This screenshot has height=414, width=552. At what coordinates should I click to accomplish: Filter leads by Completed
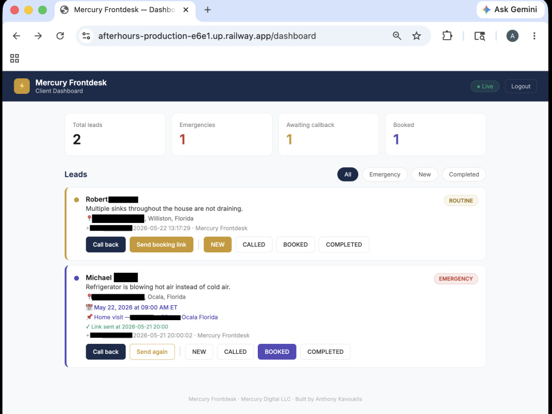click(464, 174)
